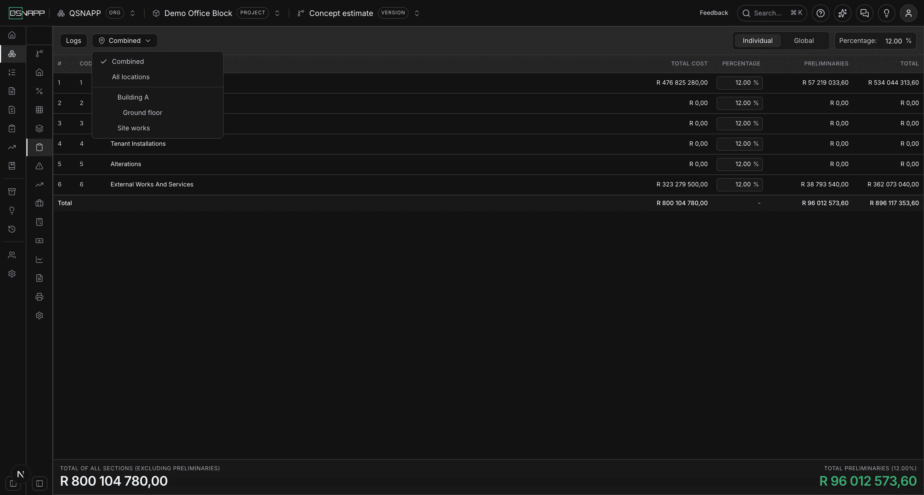
Task: Open the warning triangle icon in secondary sidebar
Action: [x=39, y=166]
